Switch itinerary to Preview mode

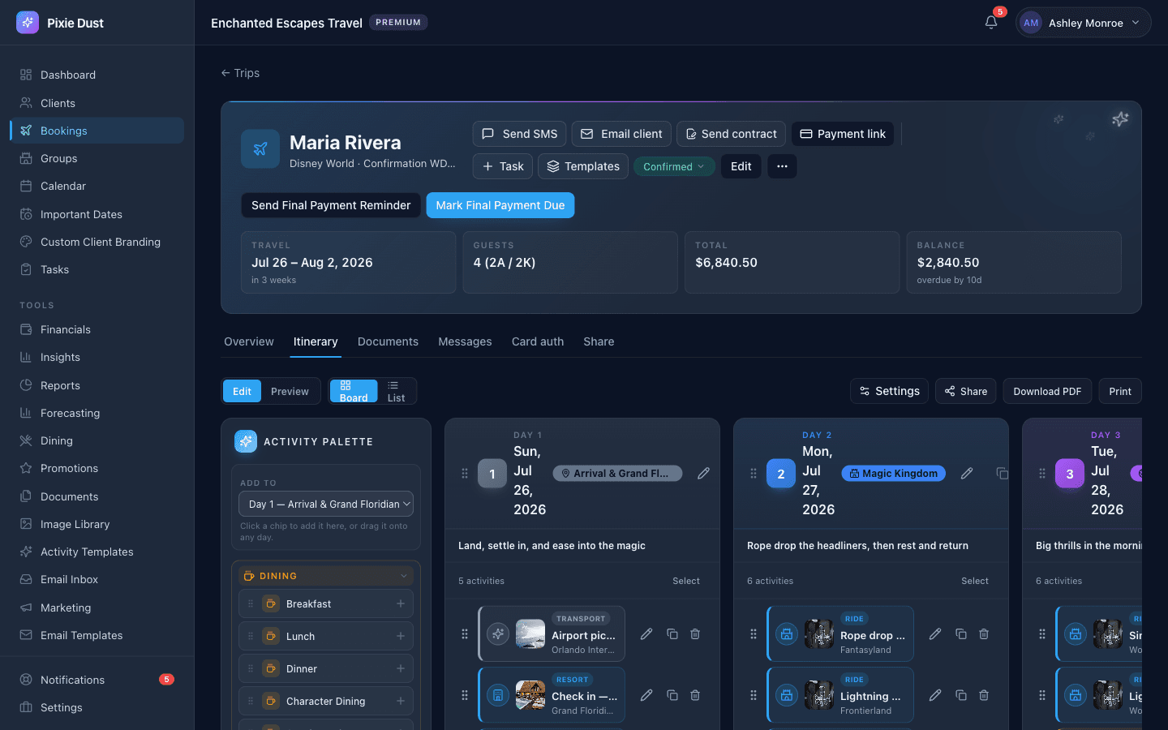click(290, 391)
